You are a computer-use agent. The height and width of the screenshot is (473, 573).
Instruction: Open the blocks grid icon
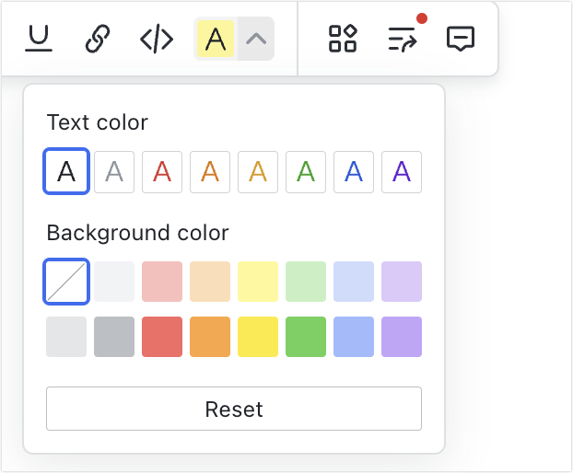tap(343, 39)
